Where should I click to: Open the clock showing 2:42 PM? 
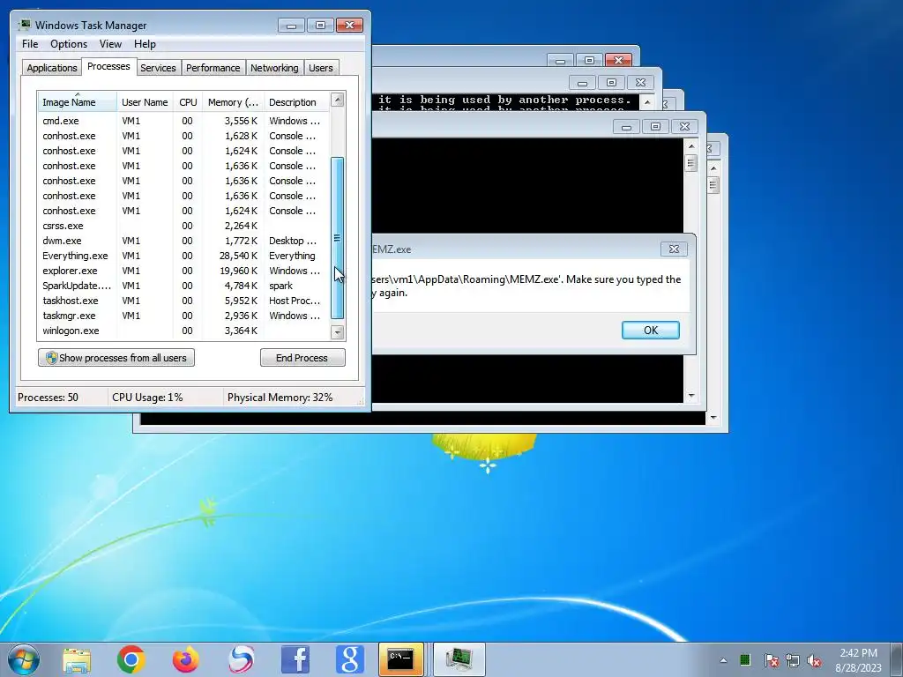click(858, 659)
